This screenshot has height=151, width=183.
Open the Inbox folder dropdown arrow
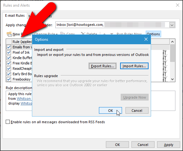pyautogui.click(x=172, y=25)
